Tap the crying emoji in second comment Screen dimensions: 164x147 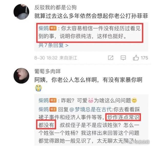[38, 88]
